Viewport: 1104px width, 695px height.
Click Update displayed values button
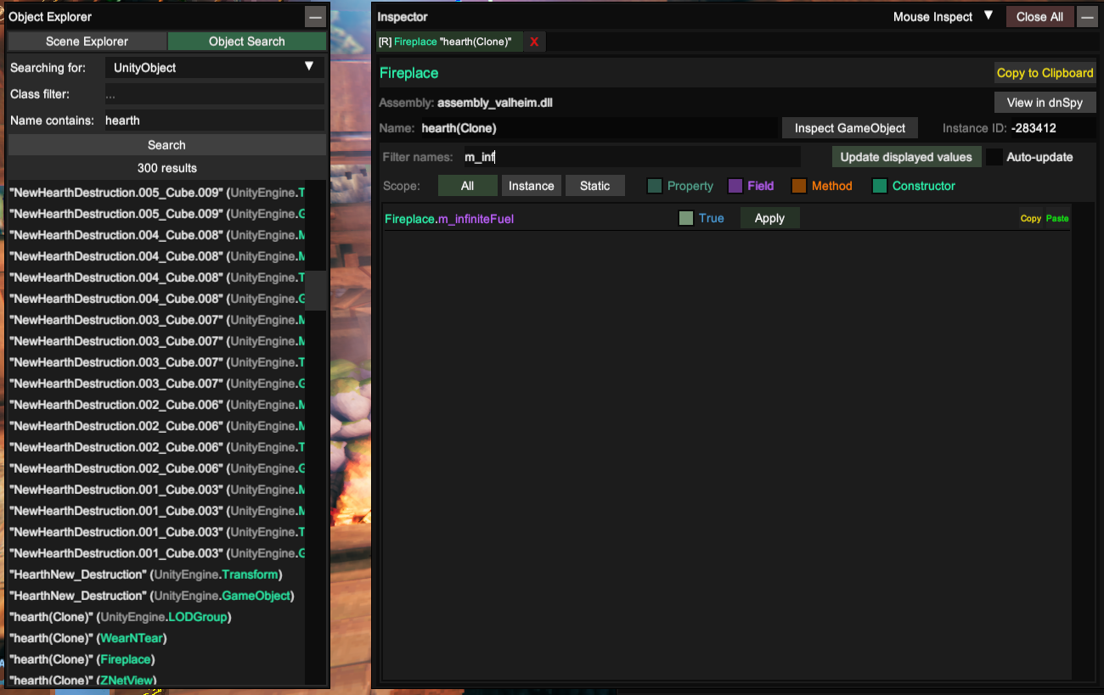906,157
